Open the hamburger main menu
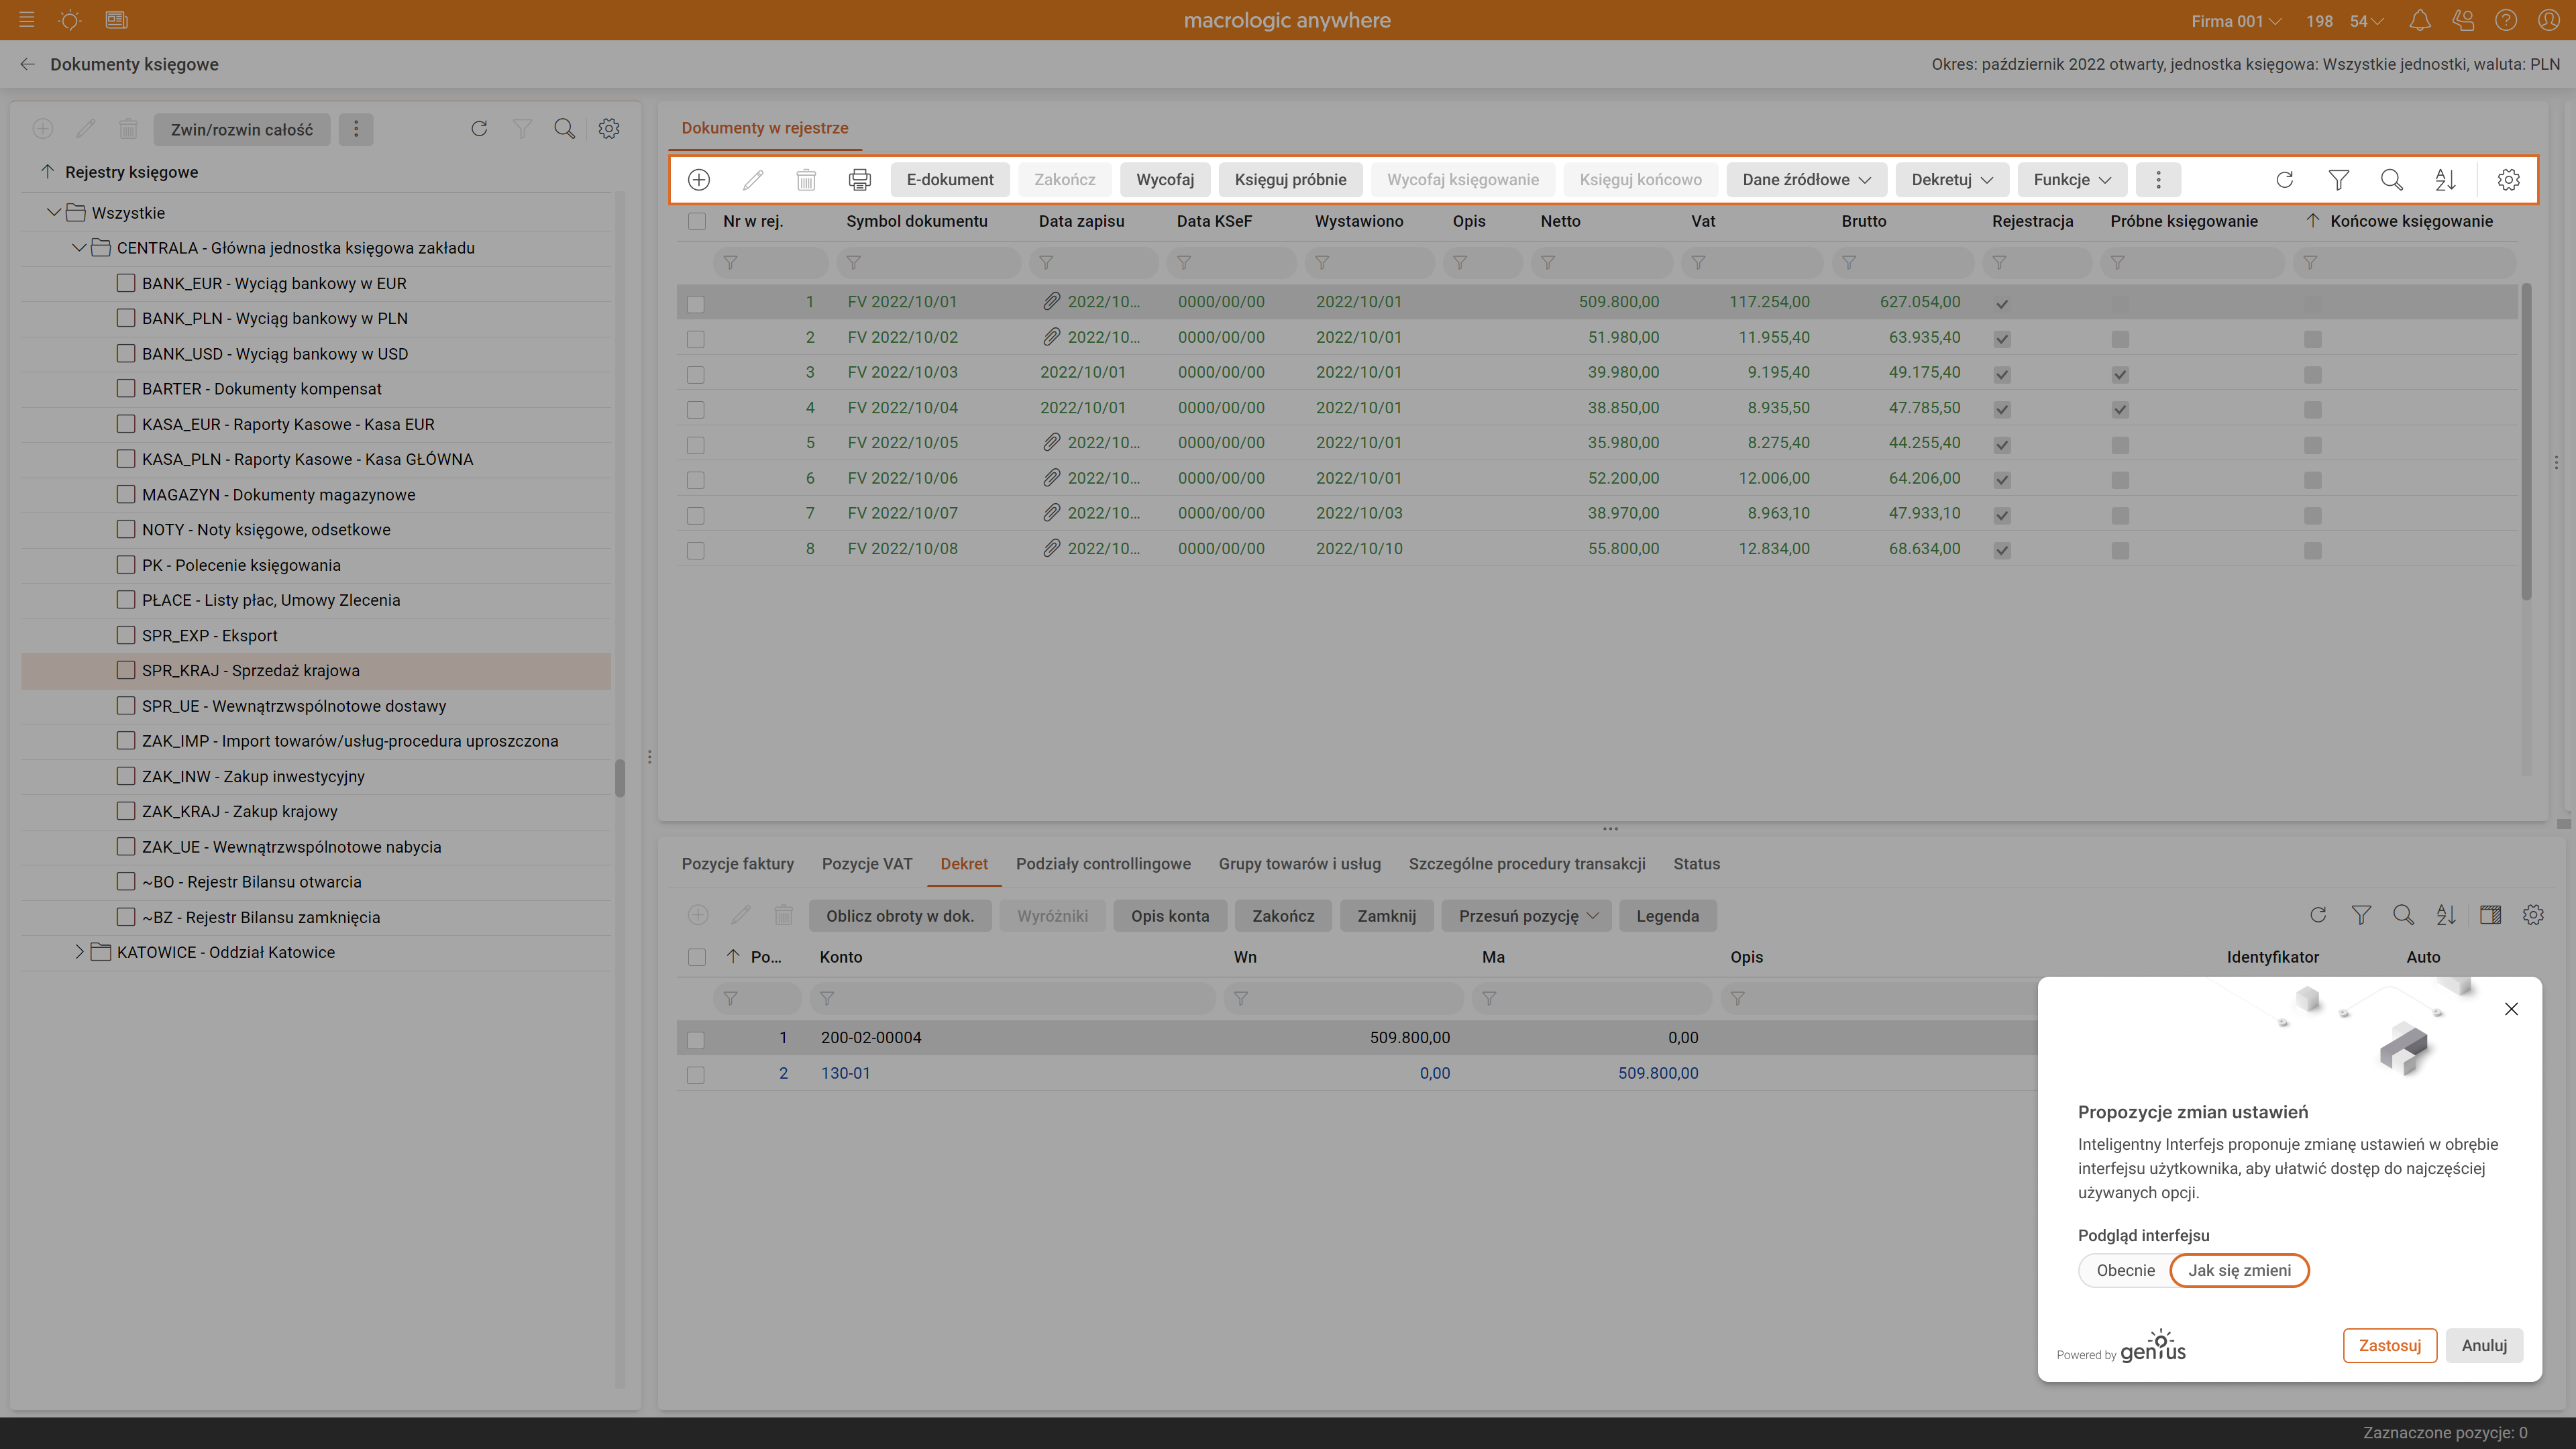 pos(27,20)
